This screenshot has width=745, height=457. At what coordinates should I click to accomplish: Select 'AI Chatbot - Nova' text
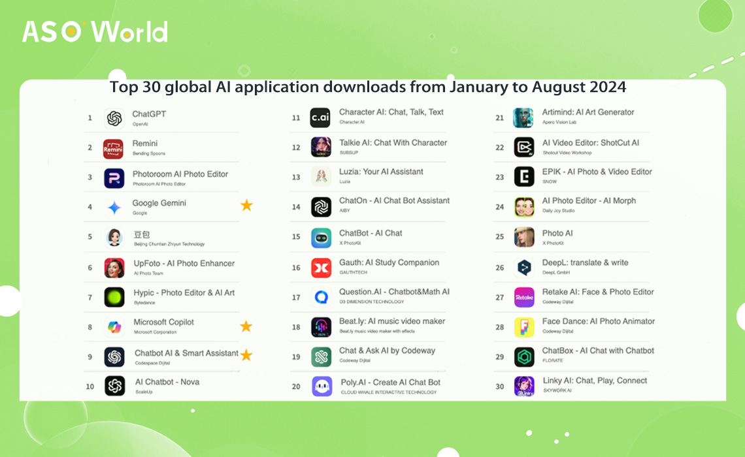(x=167, y=382)
